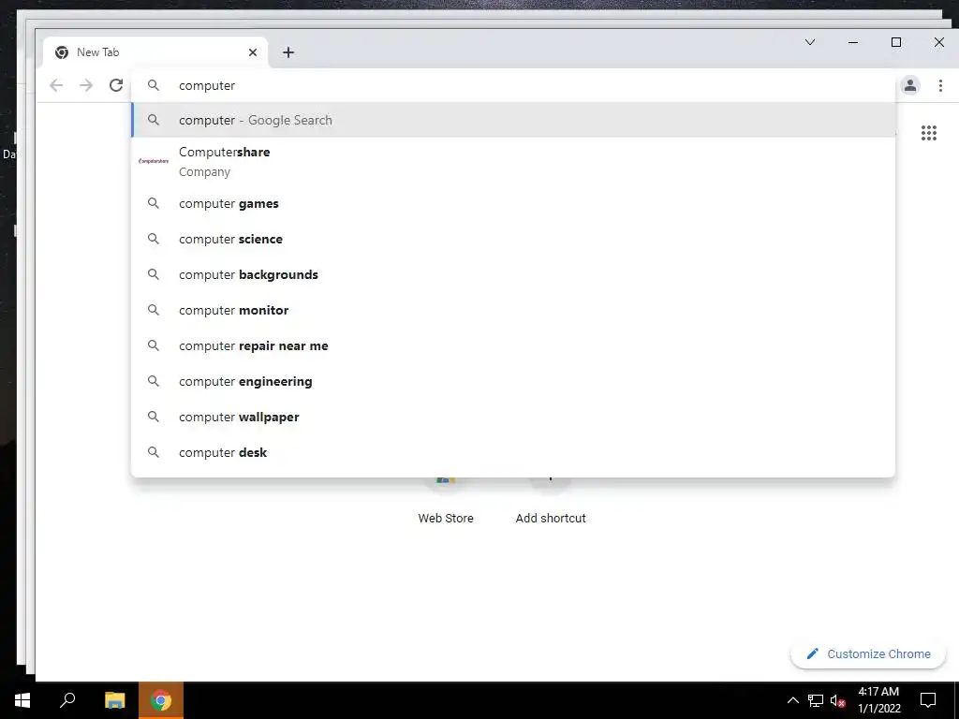This screenshot has width=959, height=719.
Task: Open the Chrome three-dot menu
Action: coord(940,85)
